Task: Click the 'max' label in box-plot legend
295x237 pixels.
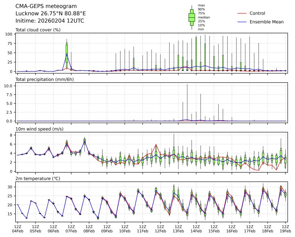Action: [201, 5]
